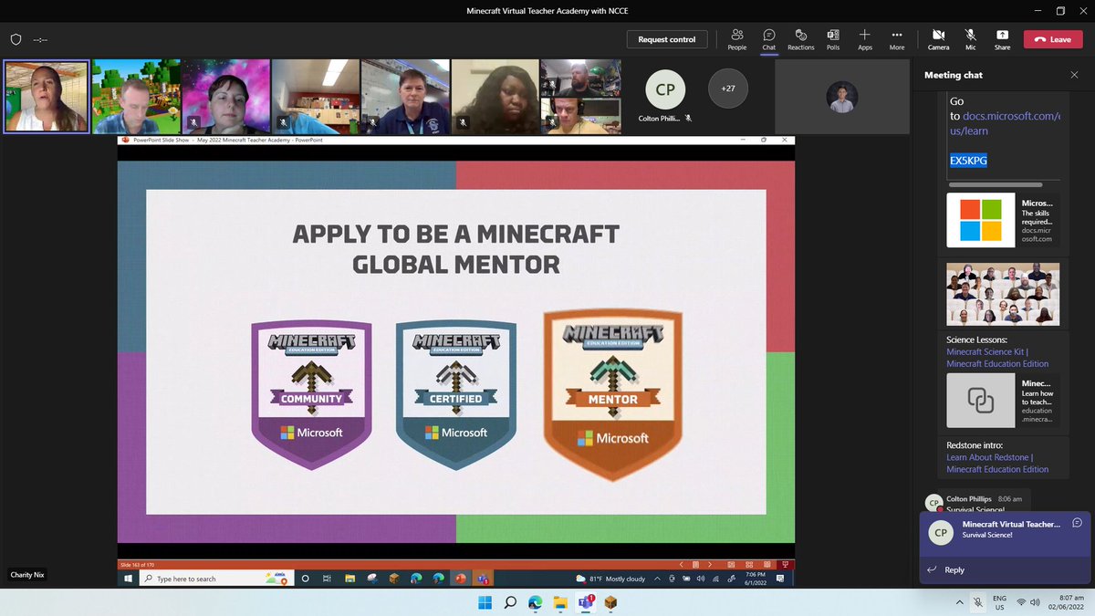Open the Reactions menu

(x=800, y=39)
